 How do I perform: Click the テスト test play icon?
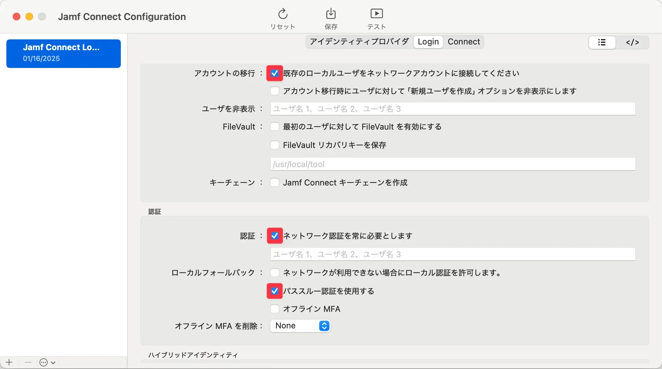click(x=376, y=14)
